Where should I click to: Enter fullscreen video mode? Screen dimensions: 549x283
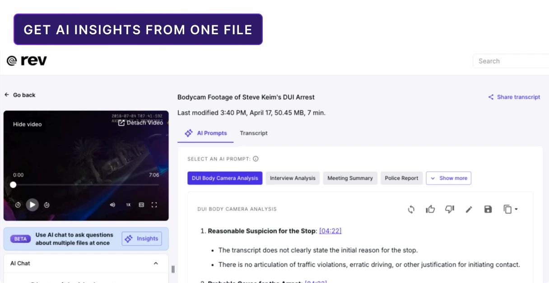(154, 205)
